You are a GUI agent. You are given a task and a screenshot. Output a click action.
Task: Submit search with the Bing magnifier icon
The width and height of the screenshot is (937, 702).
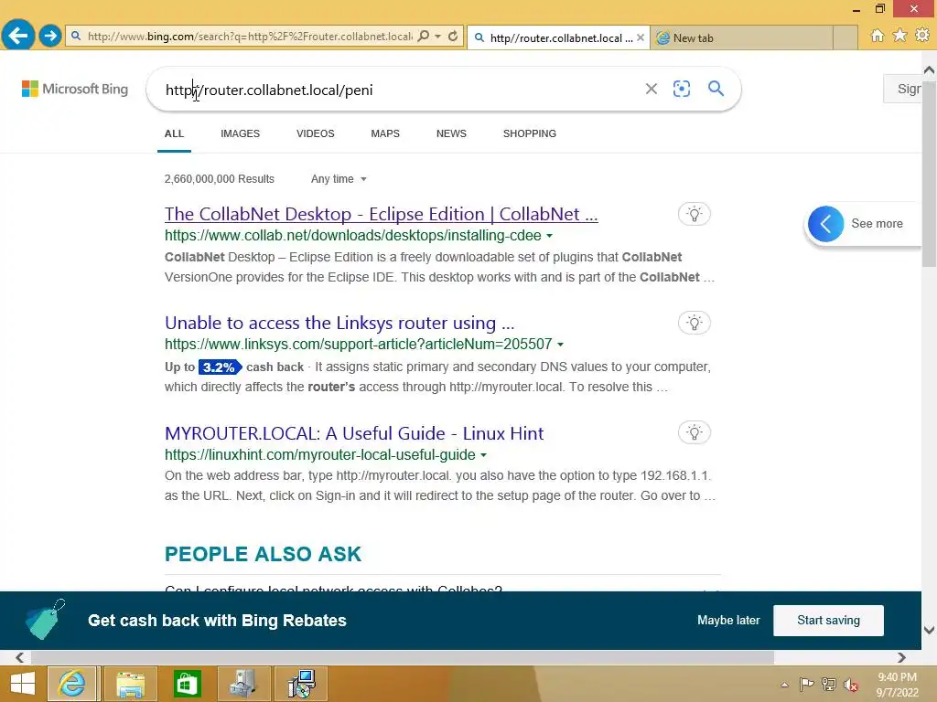tap(716, 89)
